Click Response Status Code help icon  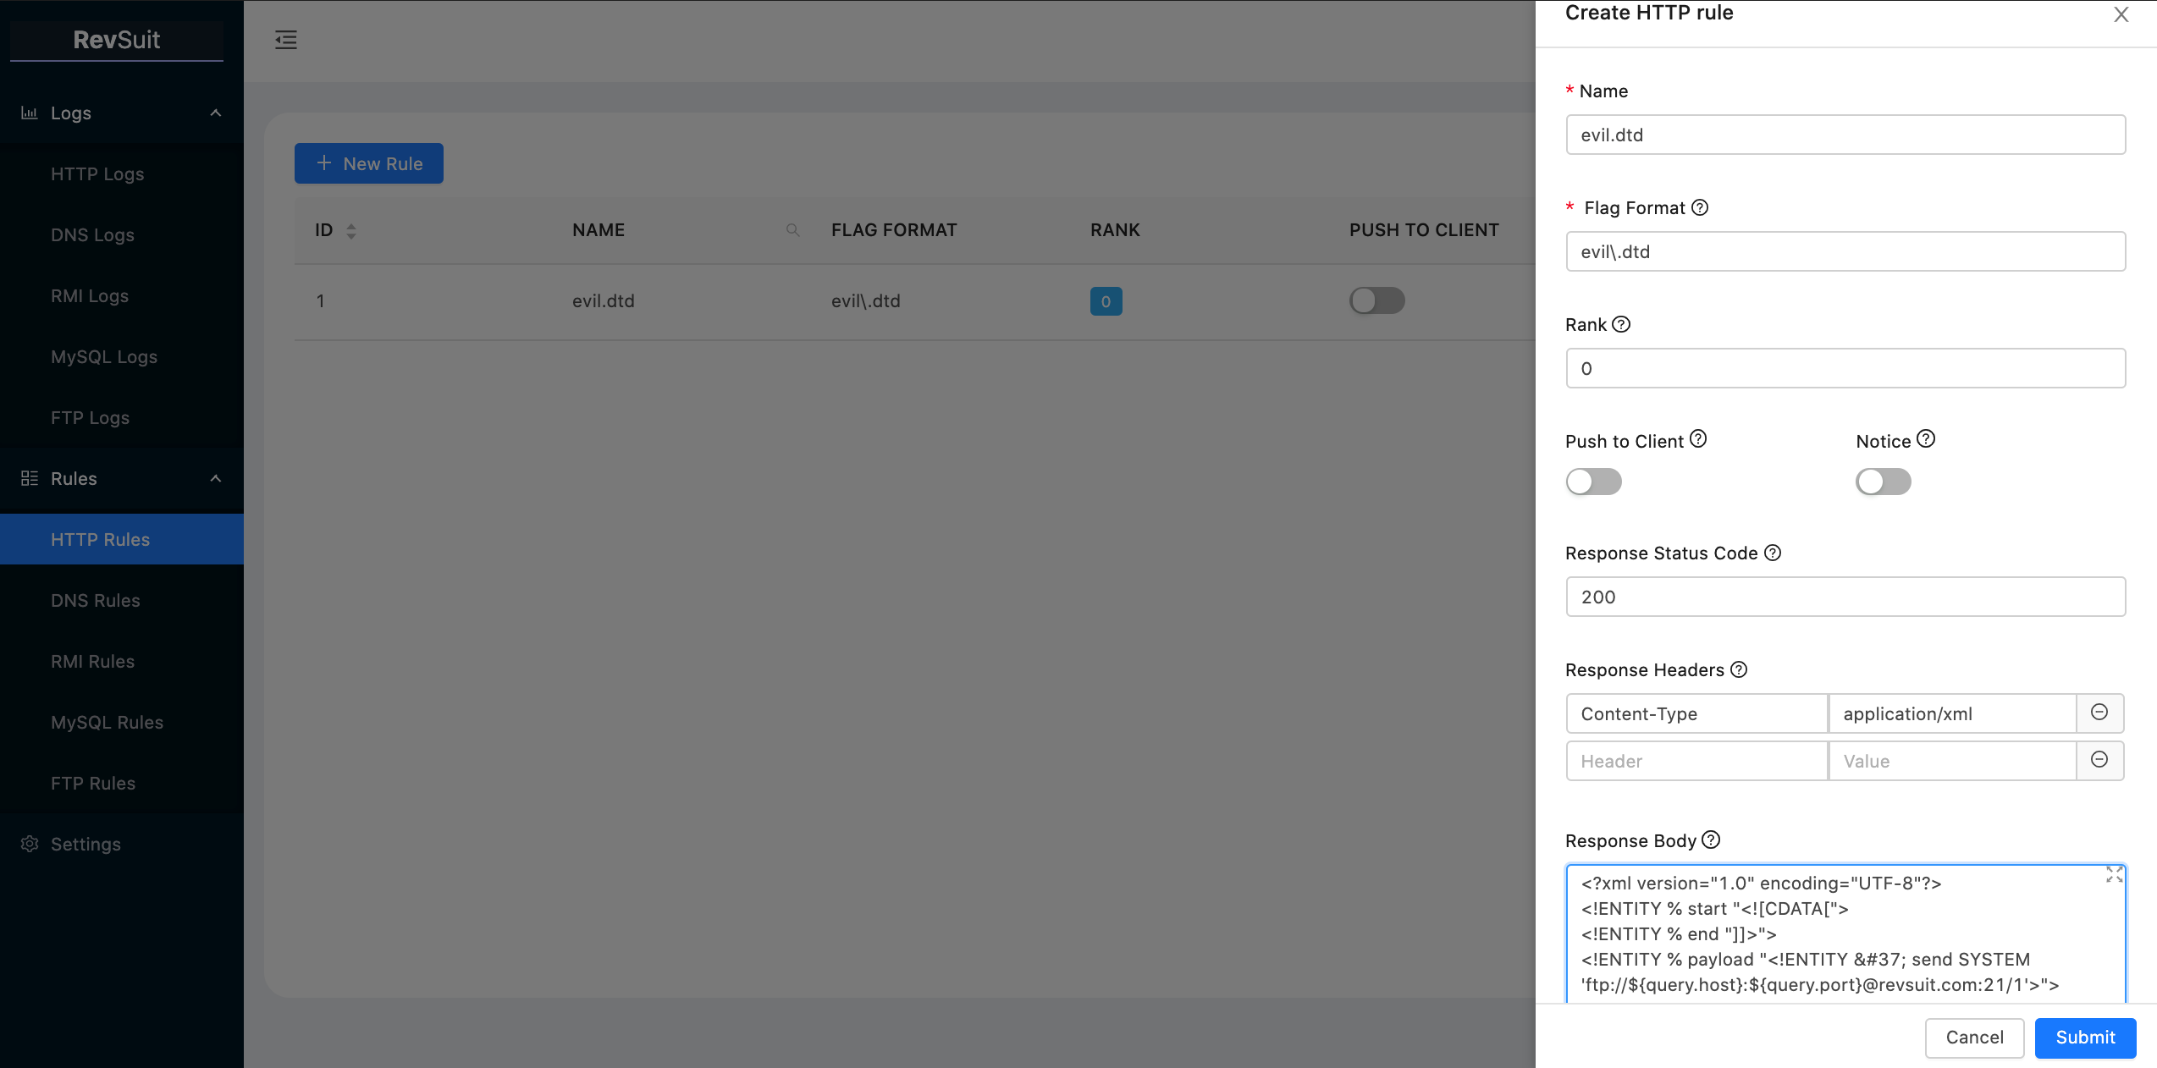tap(1773, 553)
